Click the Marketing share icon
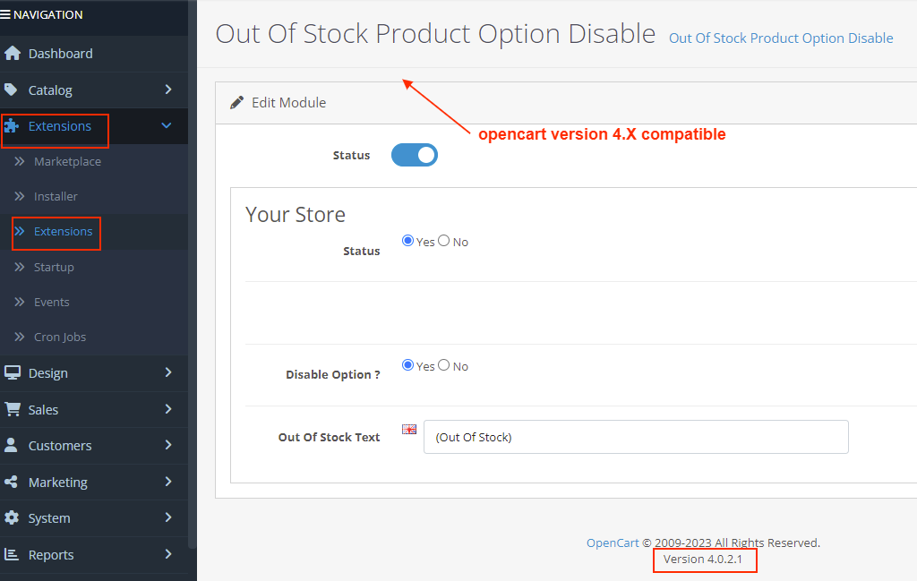 (12, 482)
